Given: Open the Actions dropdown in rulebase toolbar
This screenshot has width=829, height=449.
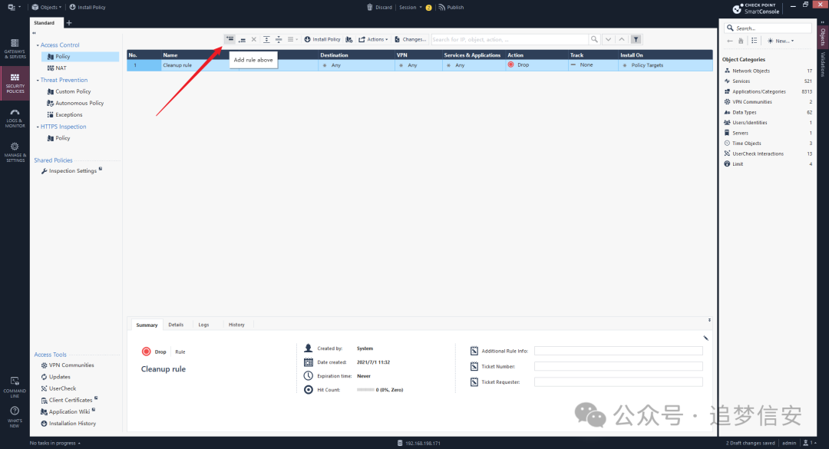Looking at the screenshot, I should click(x=373, y=40).
